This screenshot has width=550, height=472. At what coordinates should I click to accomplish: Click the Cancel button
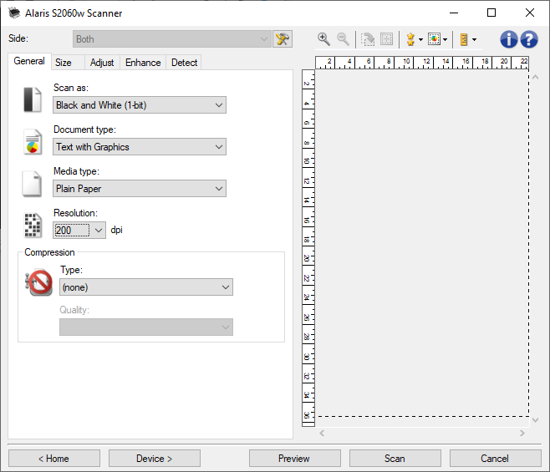496,459
